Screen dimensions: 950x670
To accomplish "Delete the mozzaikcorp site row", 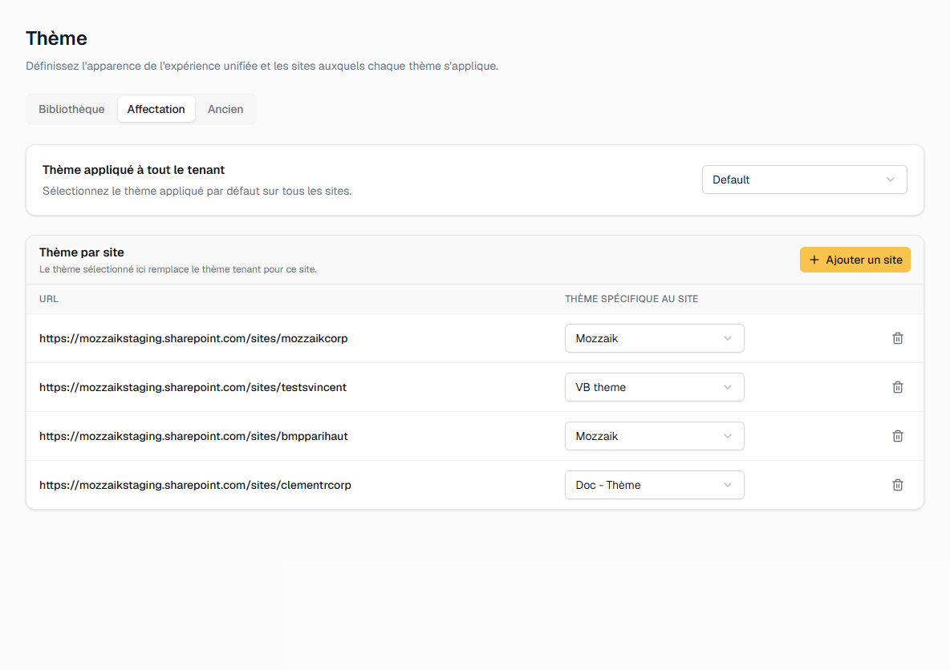I will (897, 338).
